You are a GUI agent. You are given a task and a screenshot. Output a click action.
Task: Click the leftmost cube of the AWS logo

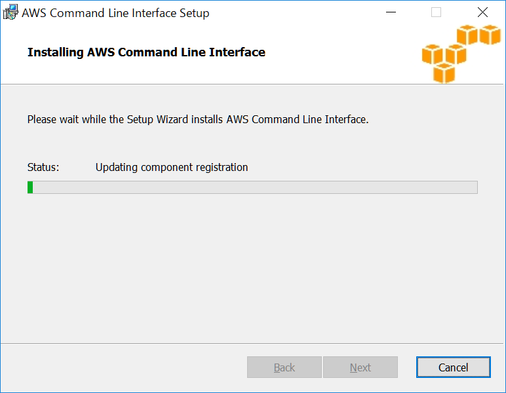tap(433, 55)
